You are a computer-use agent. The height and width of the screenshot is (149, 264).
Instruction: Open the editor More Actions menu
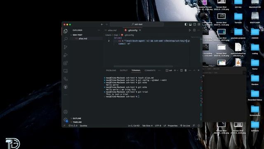click(x=199, y=30)
